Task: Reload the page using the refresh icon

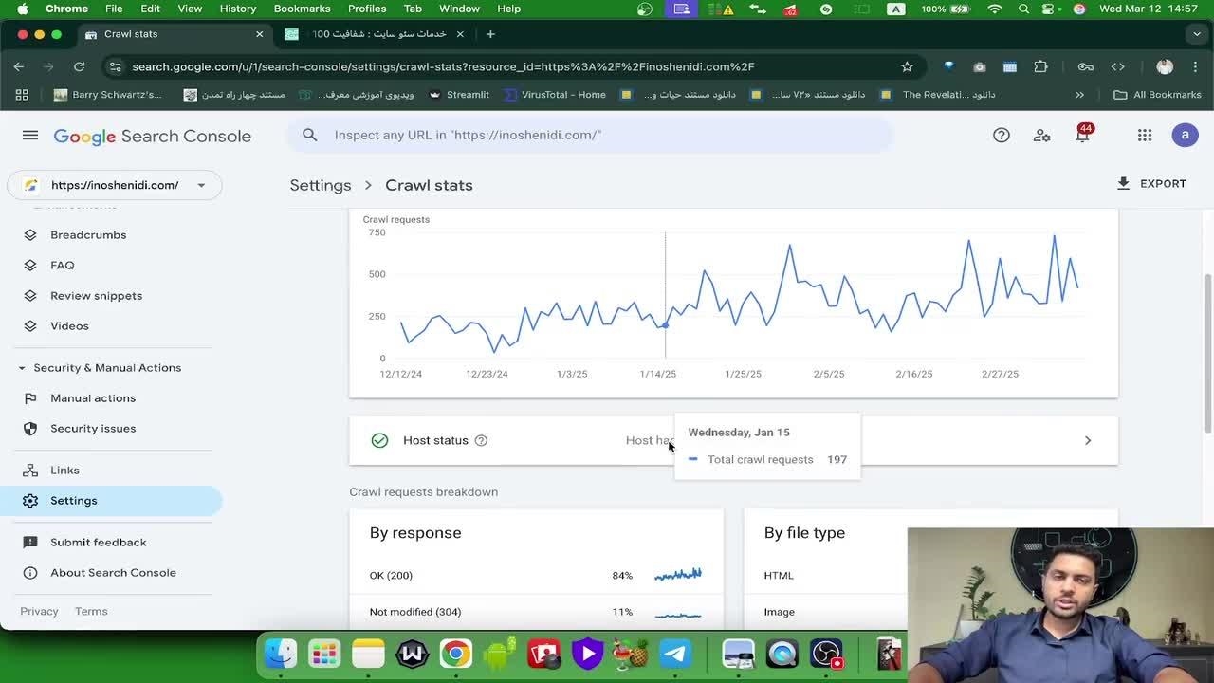Action: (x=80, y=66)
